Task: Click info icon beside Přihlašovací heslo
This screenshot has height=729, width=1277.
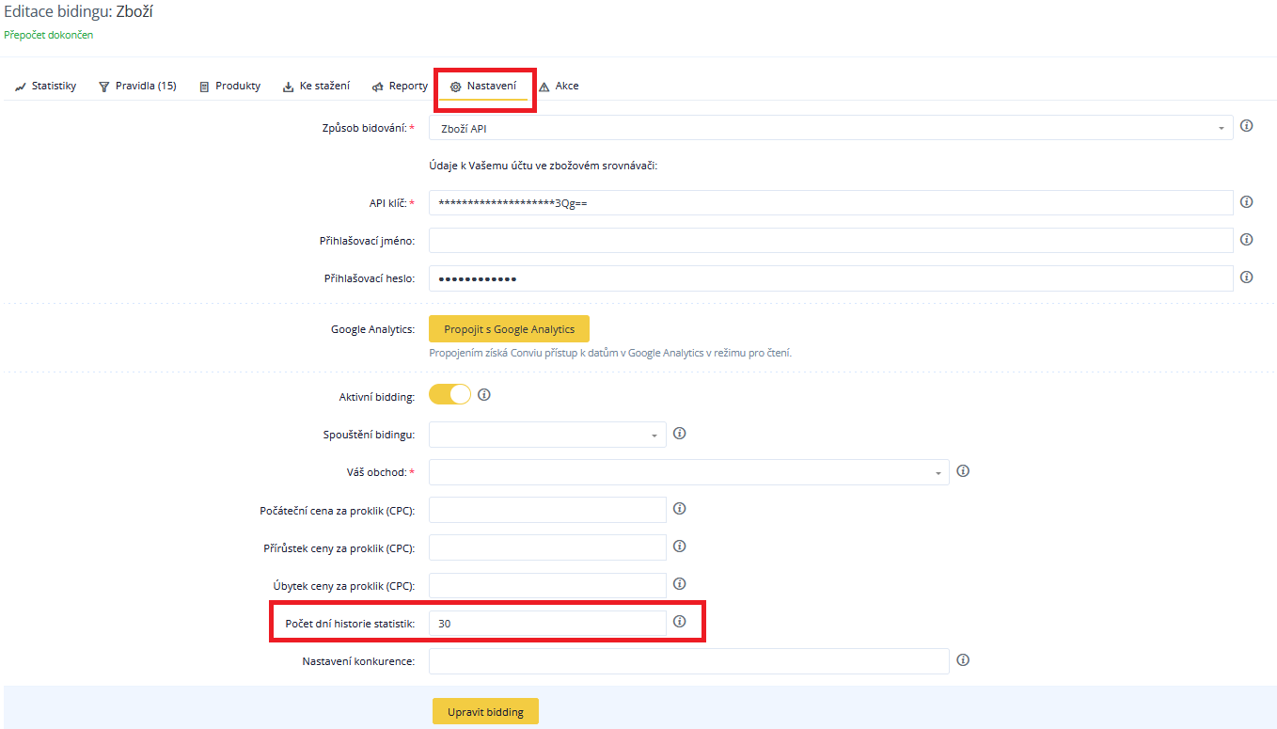Action: [x=1247, y=277]
